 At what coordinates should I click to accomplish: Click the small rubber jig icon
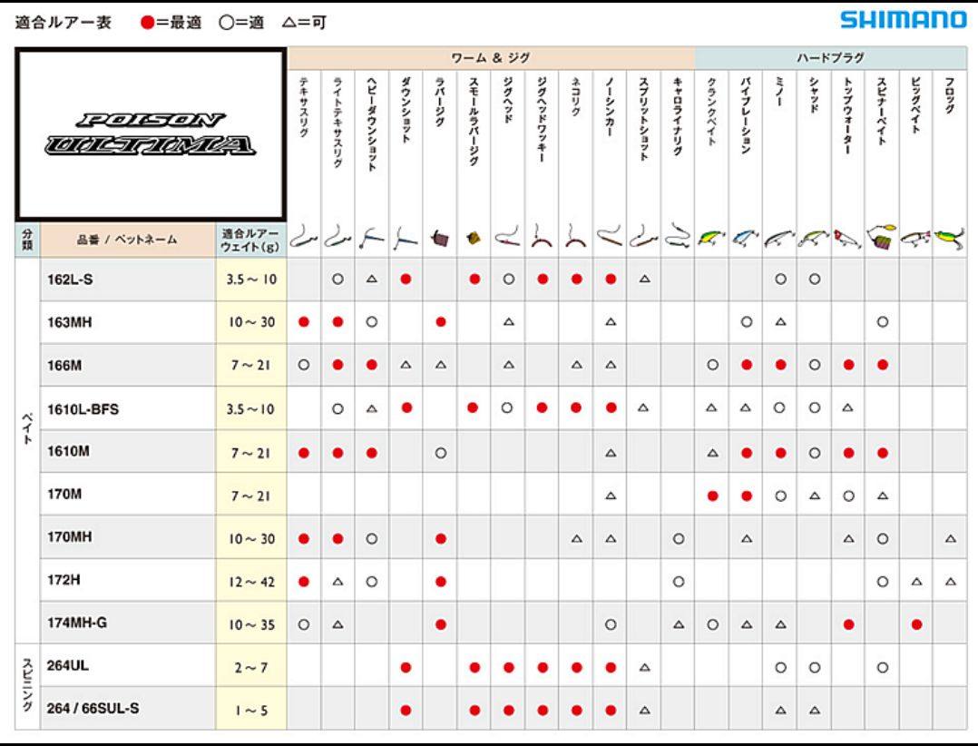pyautogui.click(x=474, y=238)
